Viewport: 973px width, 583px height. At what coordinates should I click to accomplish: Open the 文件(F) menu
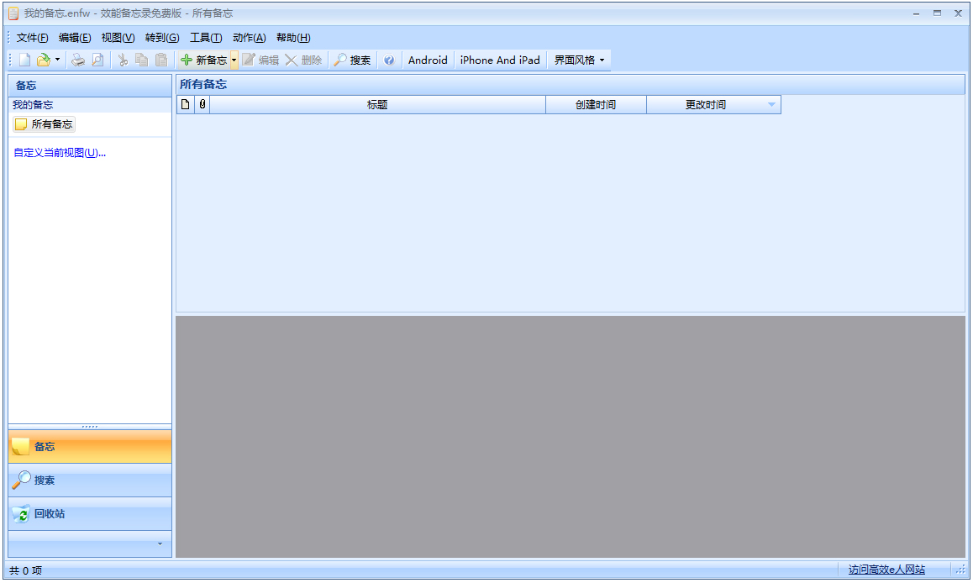32,38
